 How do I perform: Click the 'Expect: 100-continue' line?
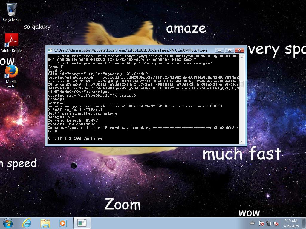click(x=72, y=124)
